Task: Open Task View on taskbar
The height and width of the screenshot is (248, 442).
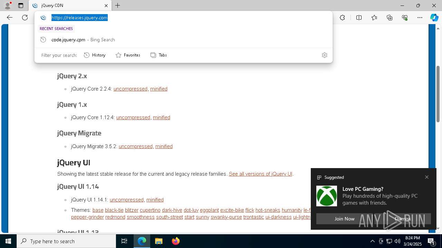Action: (124, 241)
